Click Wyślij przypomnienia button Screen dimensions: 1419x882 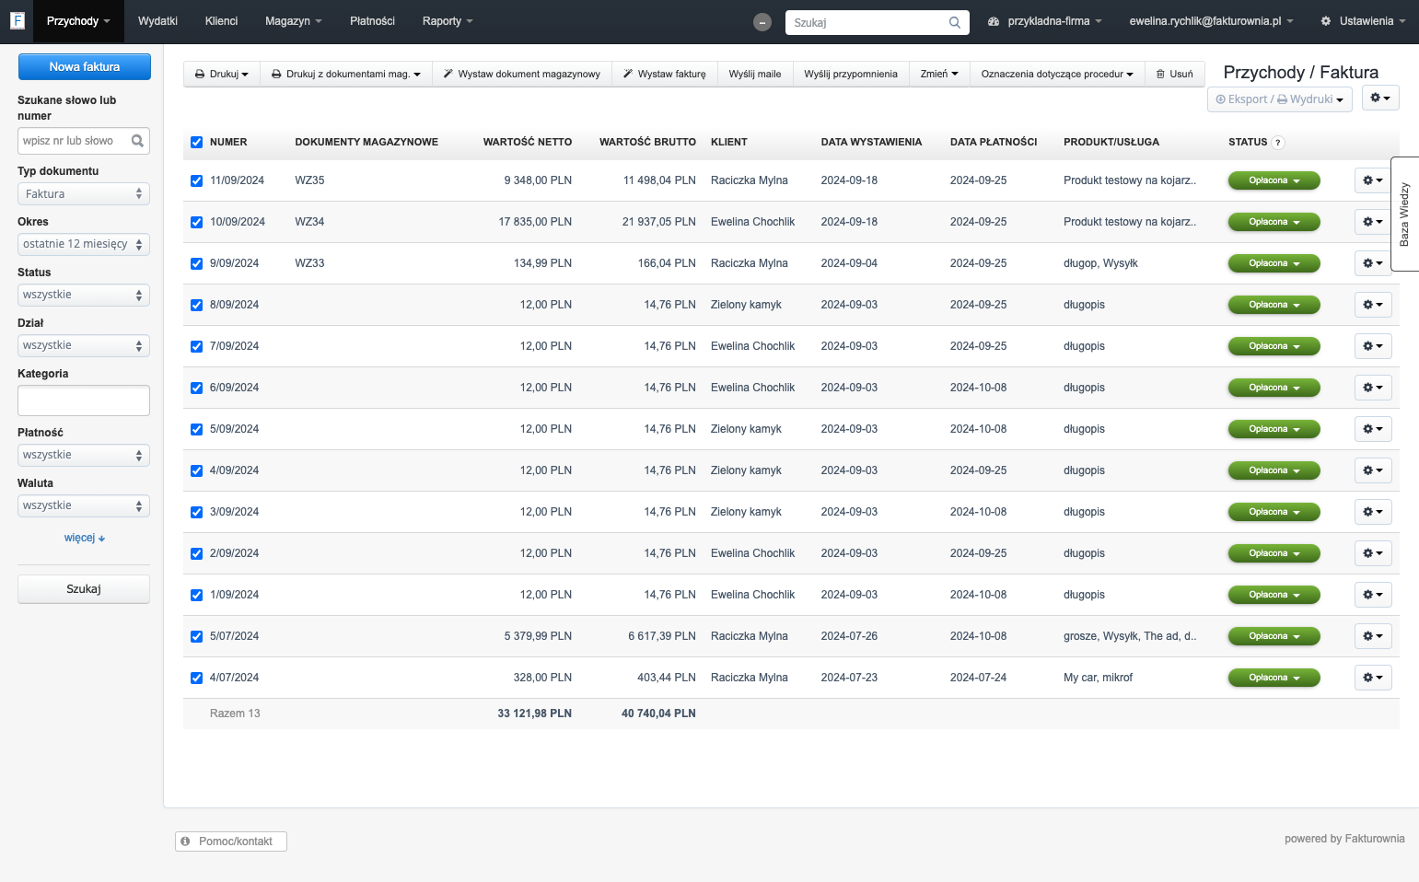click(x=851, y=74)
